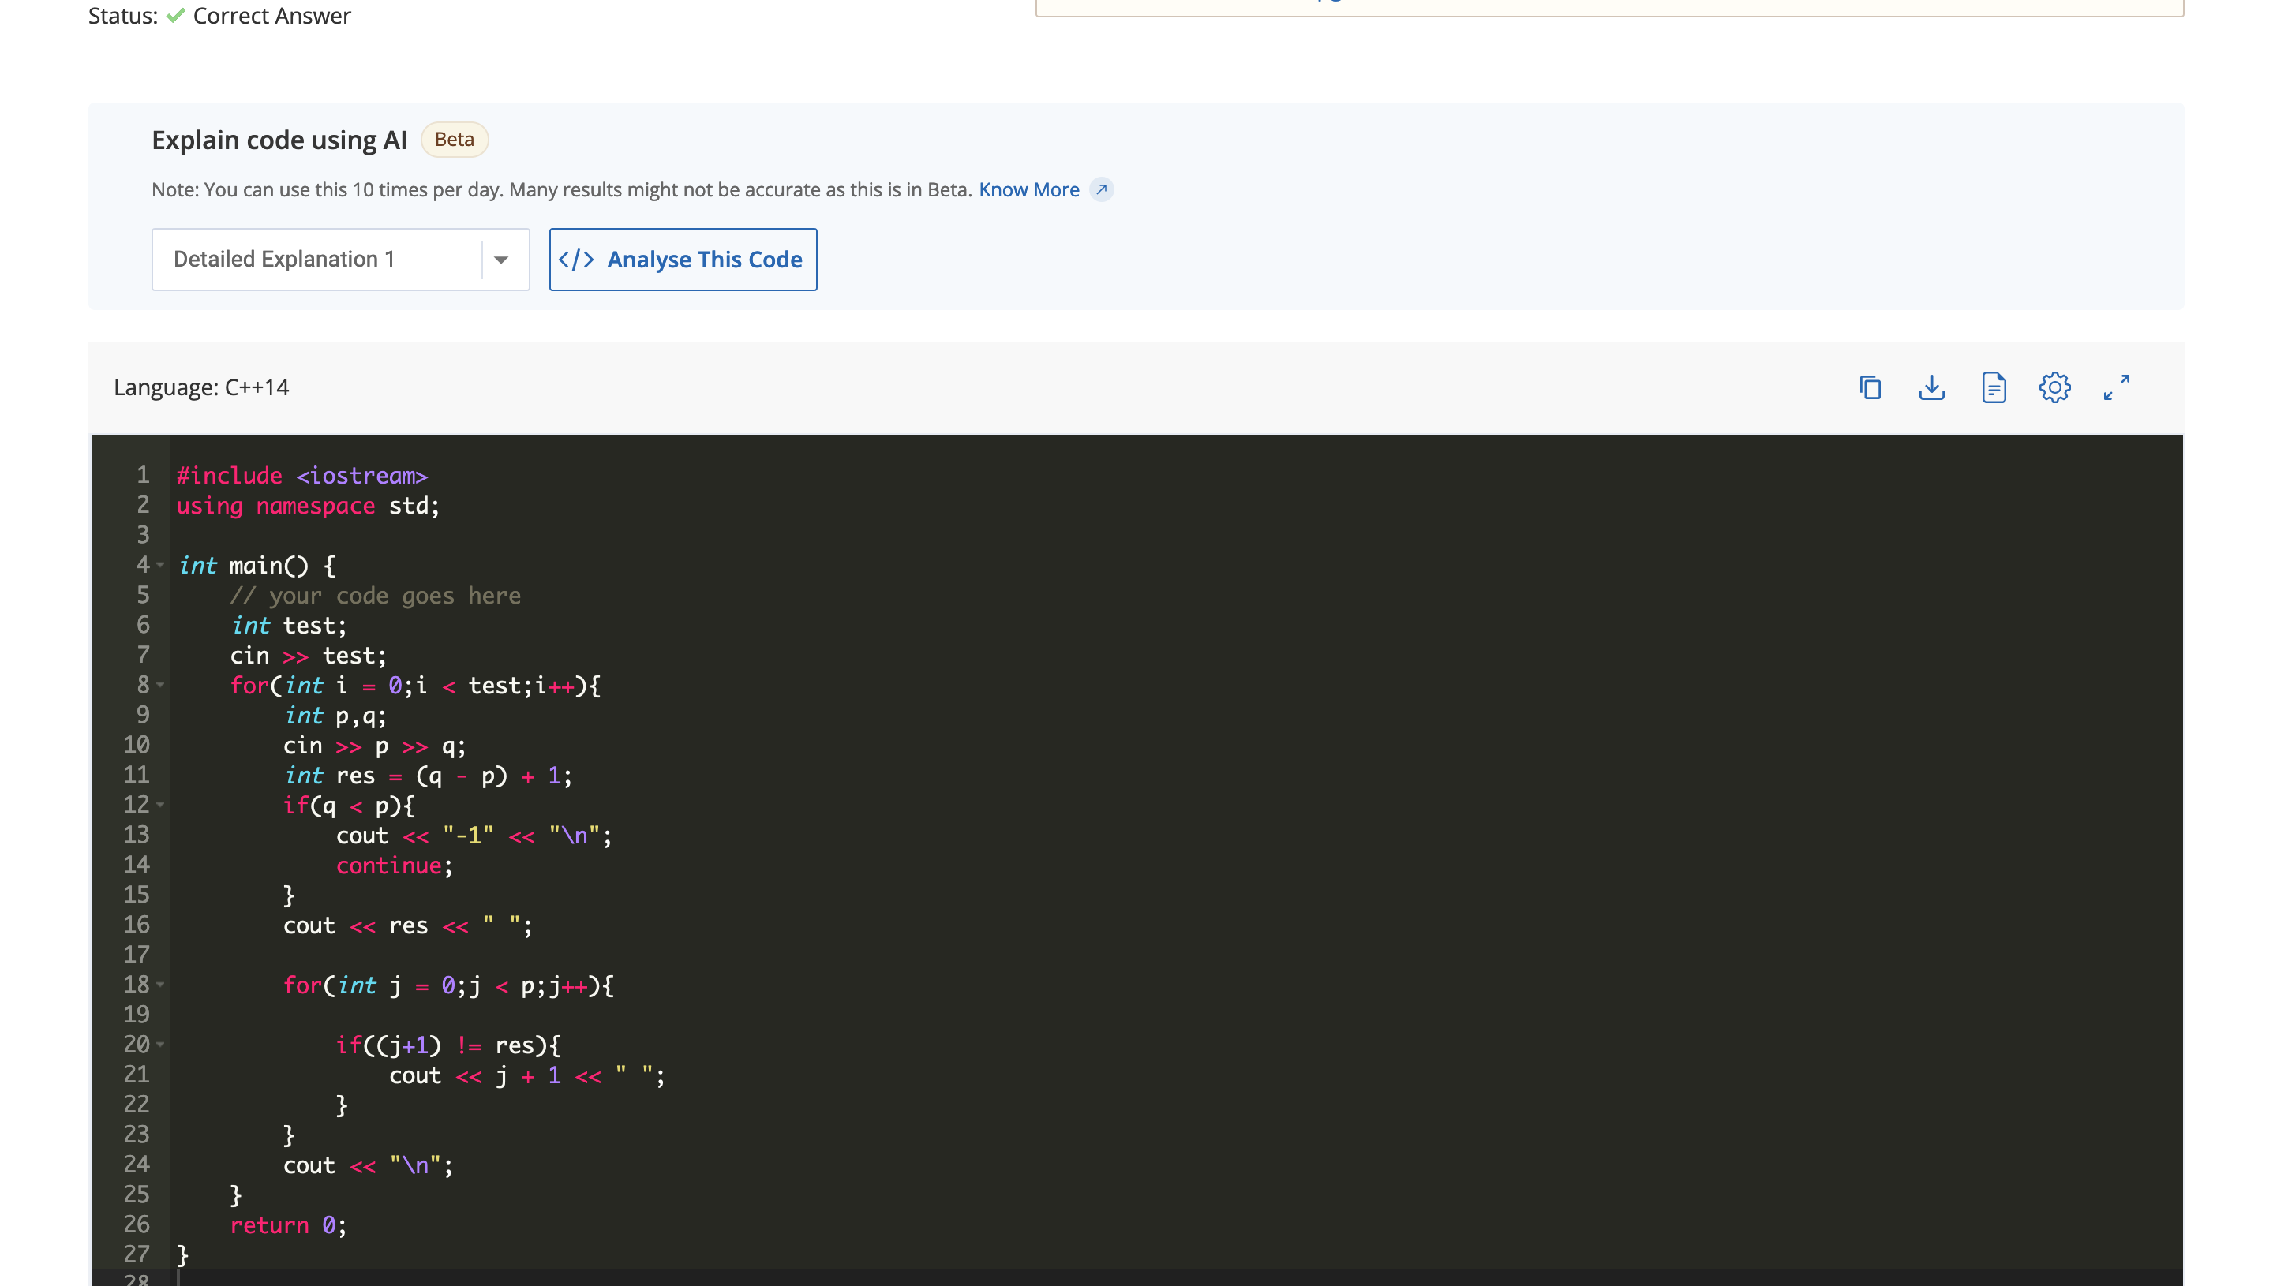Select the Detailed Explanation 1 option
This screenshot has height=1286, width=2273.
(x=283, y=259)
